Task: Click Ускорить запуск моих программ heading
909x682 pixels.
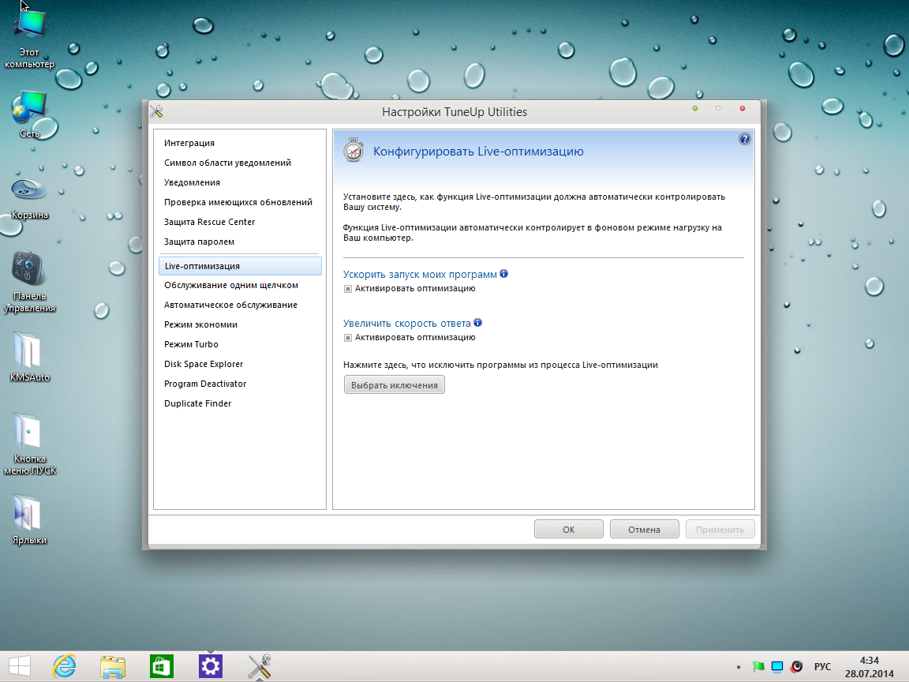Action: coord(420,275)
